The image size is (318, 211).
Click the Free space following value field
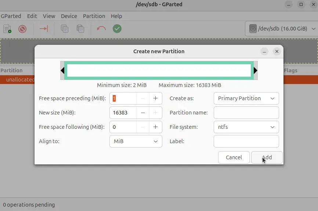(x=123, y=127)
